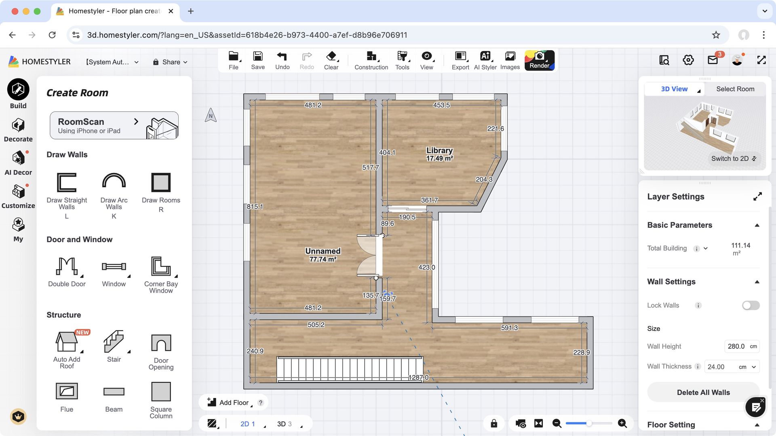Toggle the Lock Walls switch

pyautogui.click(x=751, y=305)
